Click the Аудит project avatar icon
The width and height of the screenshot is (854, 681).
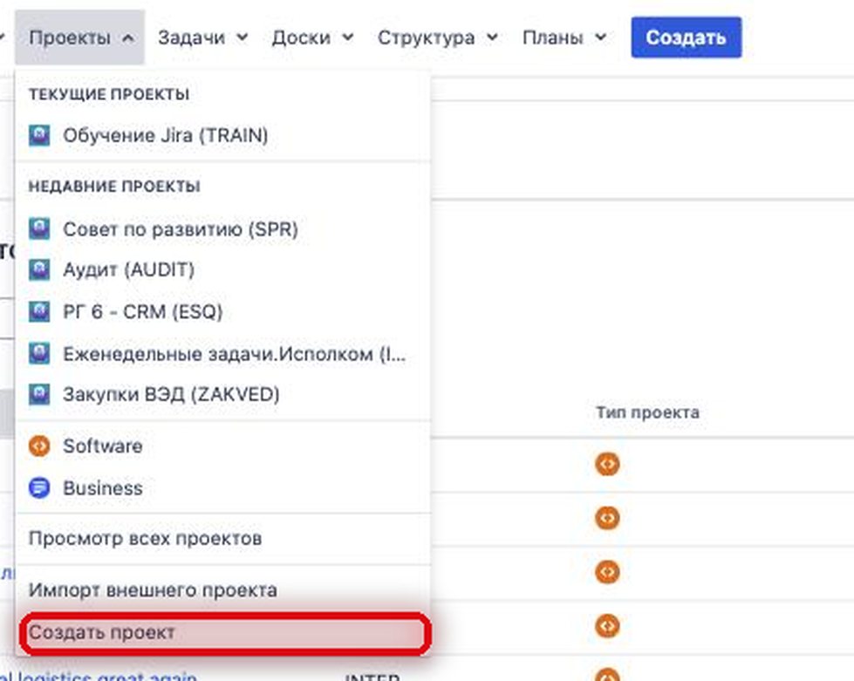pyautogui.click(x=39, y=269)
